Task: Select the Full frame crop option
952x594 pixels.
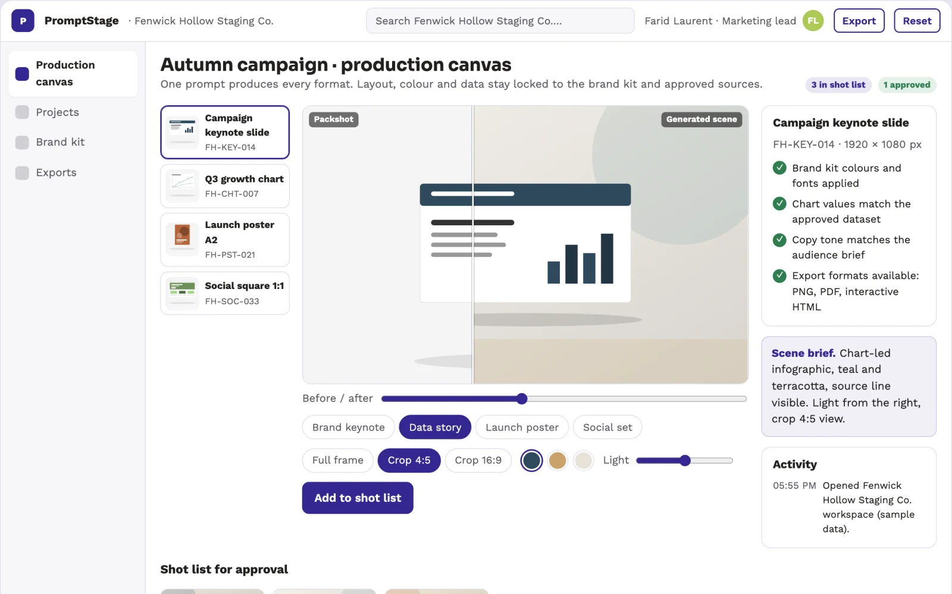Action: [x=337, y=460]
